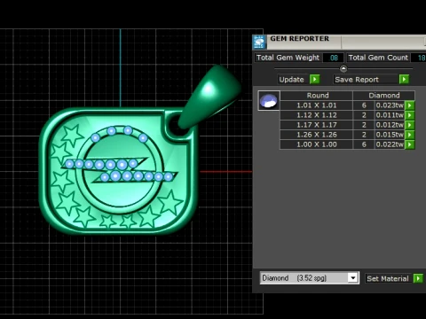Click green arrow for 1.12 X 1.12 row
This screenshot has height=319, width=426.
coord(410,115)
